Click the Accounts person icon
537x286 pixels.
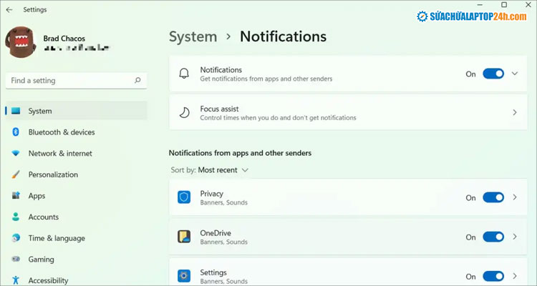15,217
